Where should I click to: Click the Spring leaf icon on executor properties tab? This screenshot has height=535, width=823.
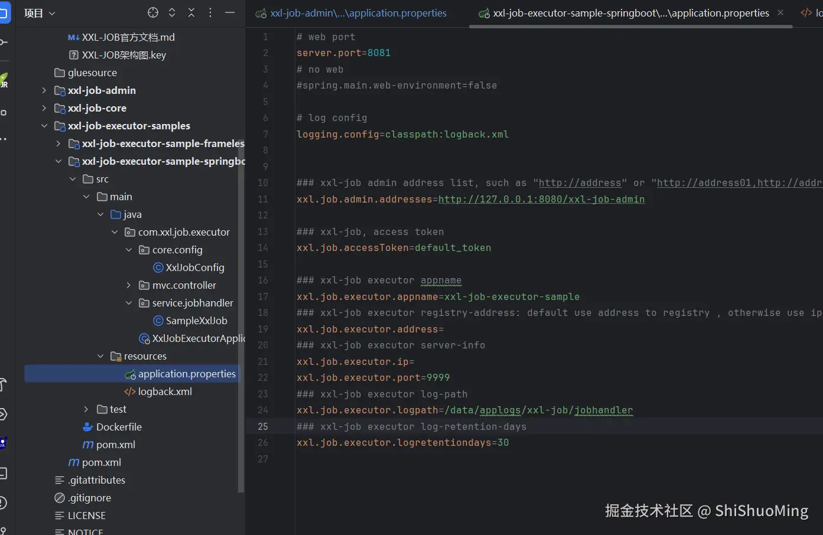click(484, 13)
